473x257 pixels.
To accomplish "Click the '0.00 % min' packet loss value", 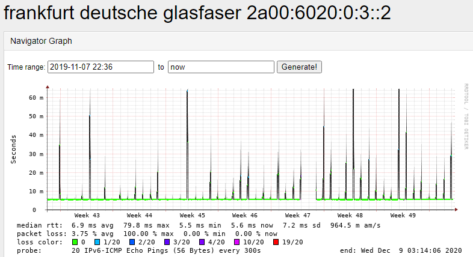I will 204,234.
